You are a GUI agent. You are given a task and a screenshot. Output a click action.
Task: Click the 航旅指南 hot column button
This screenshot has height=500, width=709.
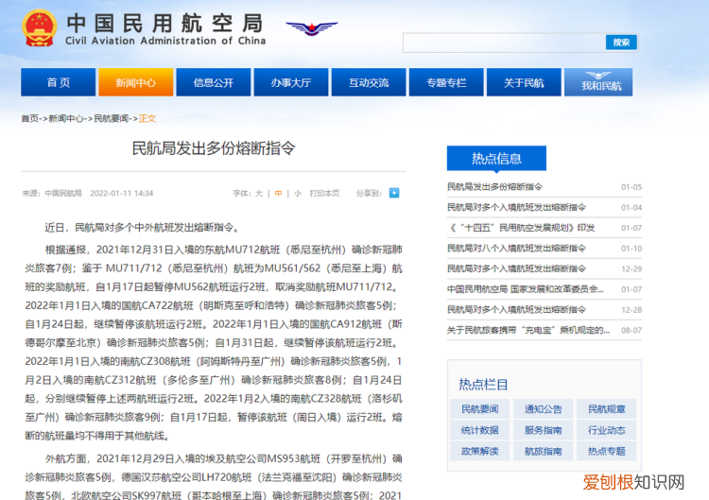(543, 451)
